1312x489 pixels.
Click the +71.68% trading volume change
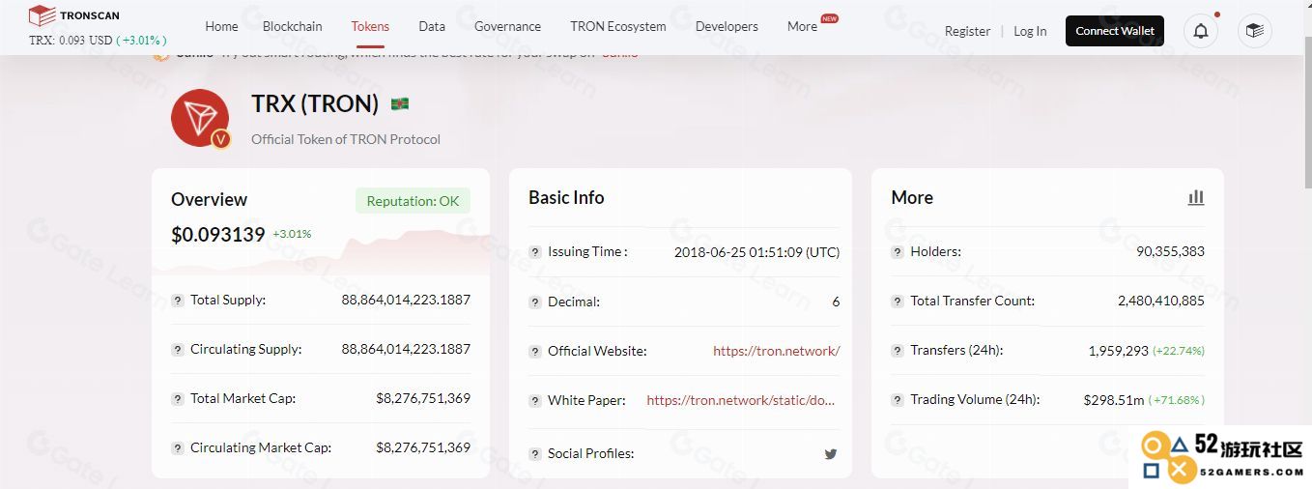pyautogui.click(x=1177, y=400)
